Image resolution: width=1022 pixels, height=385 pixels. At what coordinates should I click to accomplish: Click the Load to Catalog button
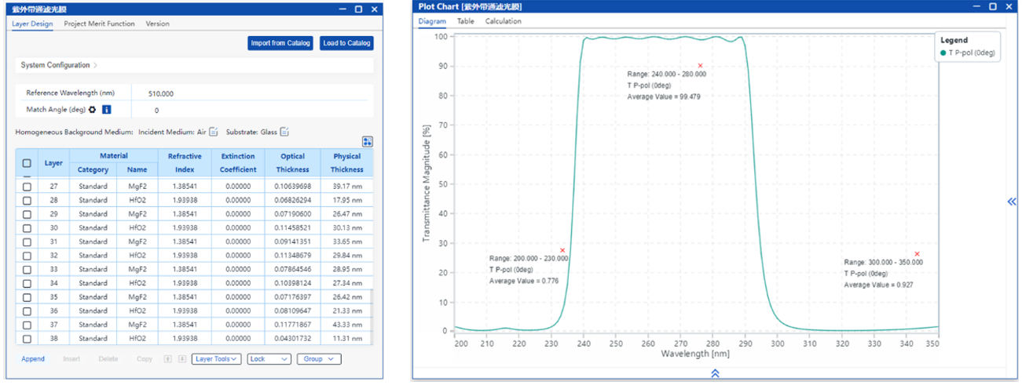(346, 43)
